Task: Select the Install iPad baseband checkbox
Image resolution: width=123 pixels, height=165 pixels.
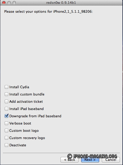Action: (x=6, y=109)
